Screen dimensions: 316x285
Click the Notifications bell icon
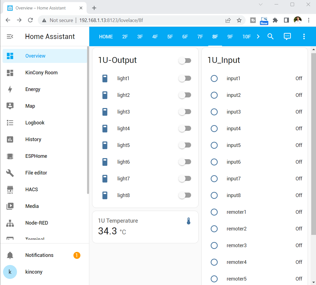point(10,255)
